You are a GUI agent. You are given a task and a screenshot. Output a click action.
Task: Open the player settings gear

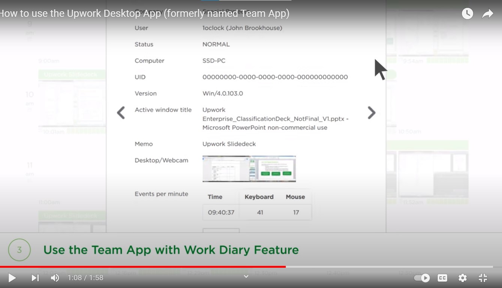[463, 278]
